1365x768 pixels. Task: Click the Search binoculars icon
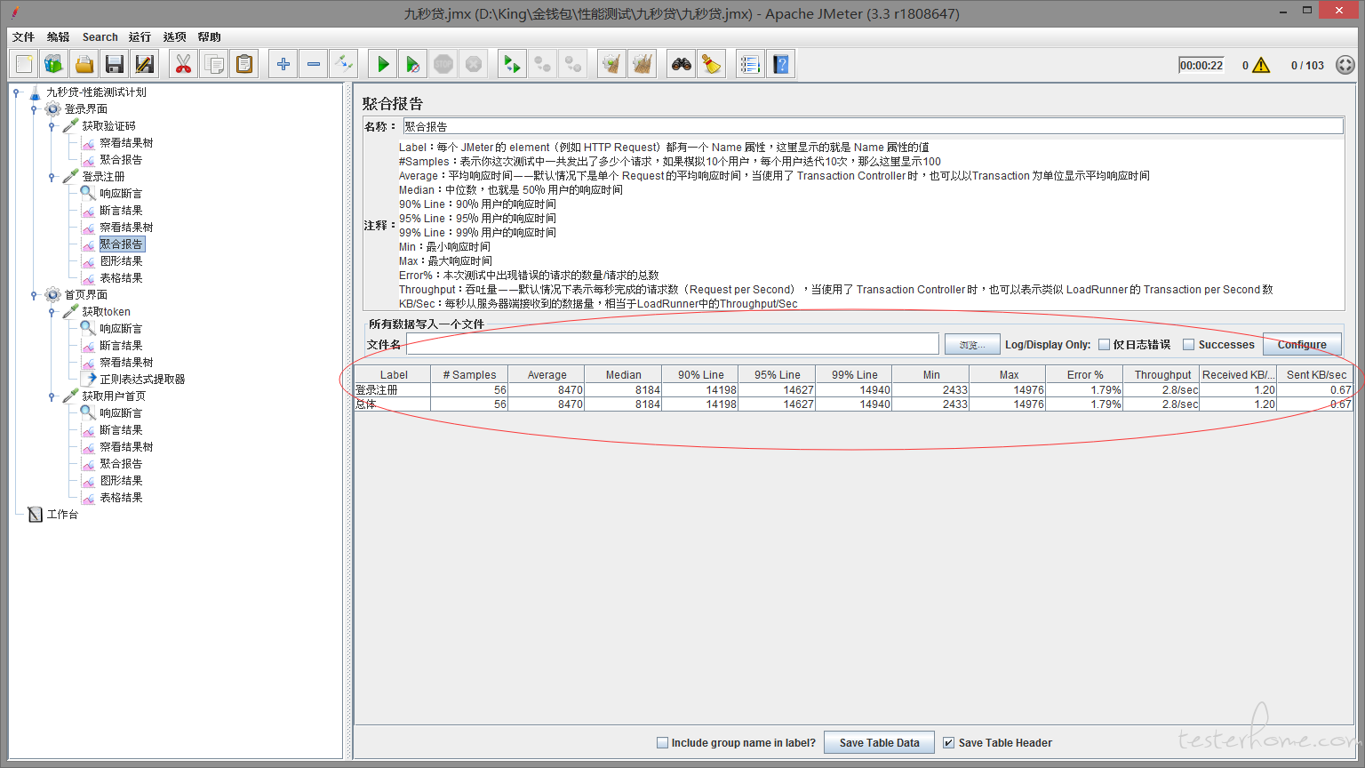682,64
